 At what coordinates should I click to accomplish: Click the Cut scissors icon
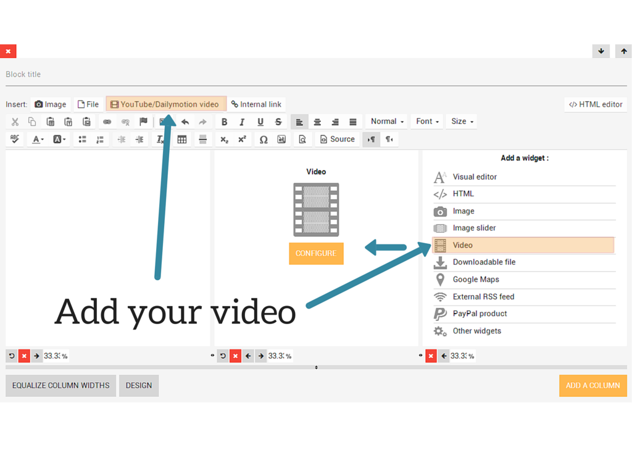(x=15, y=122)
